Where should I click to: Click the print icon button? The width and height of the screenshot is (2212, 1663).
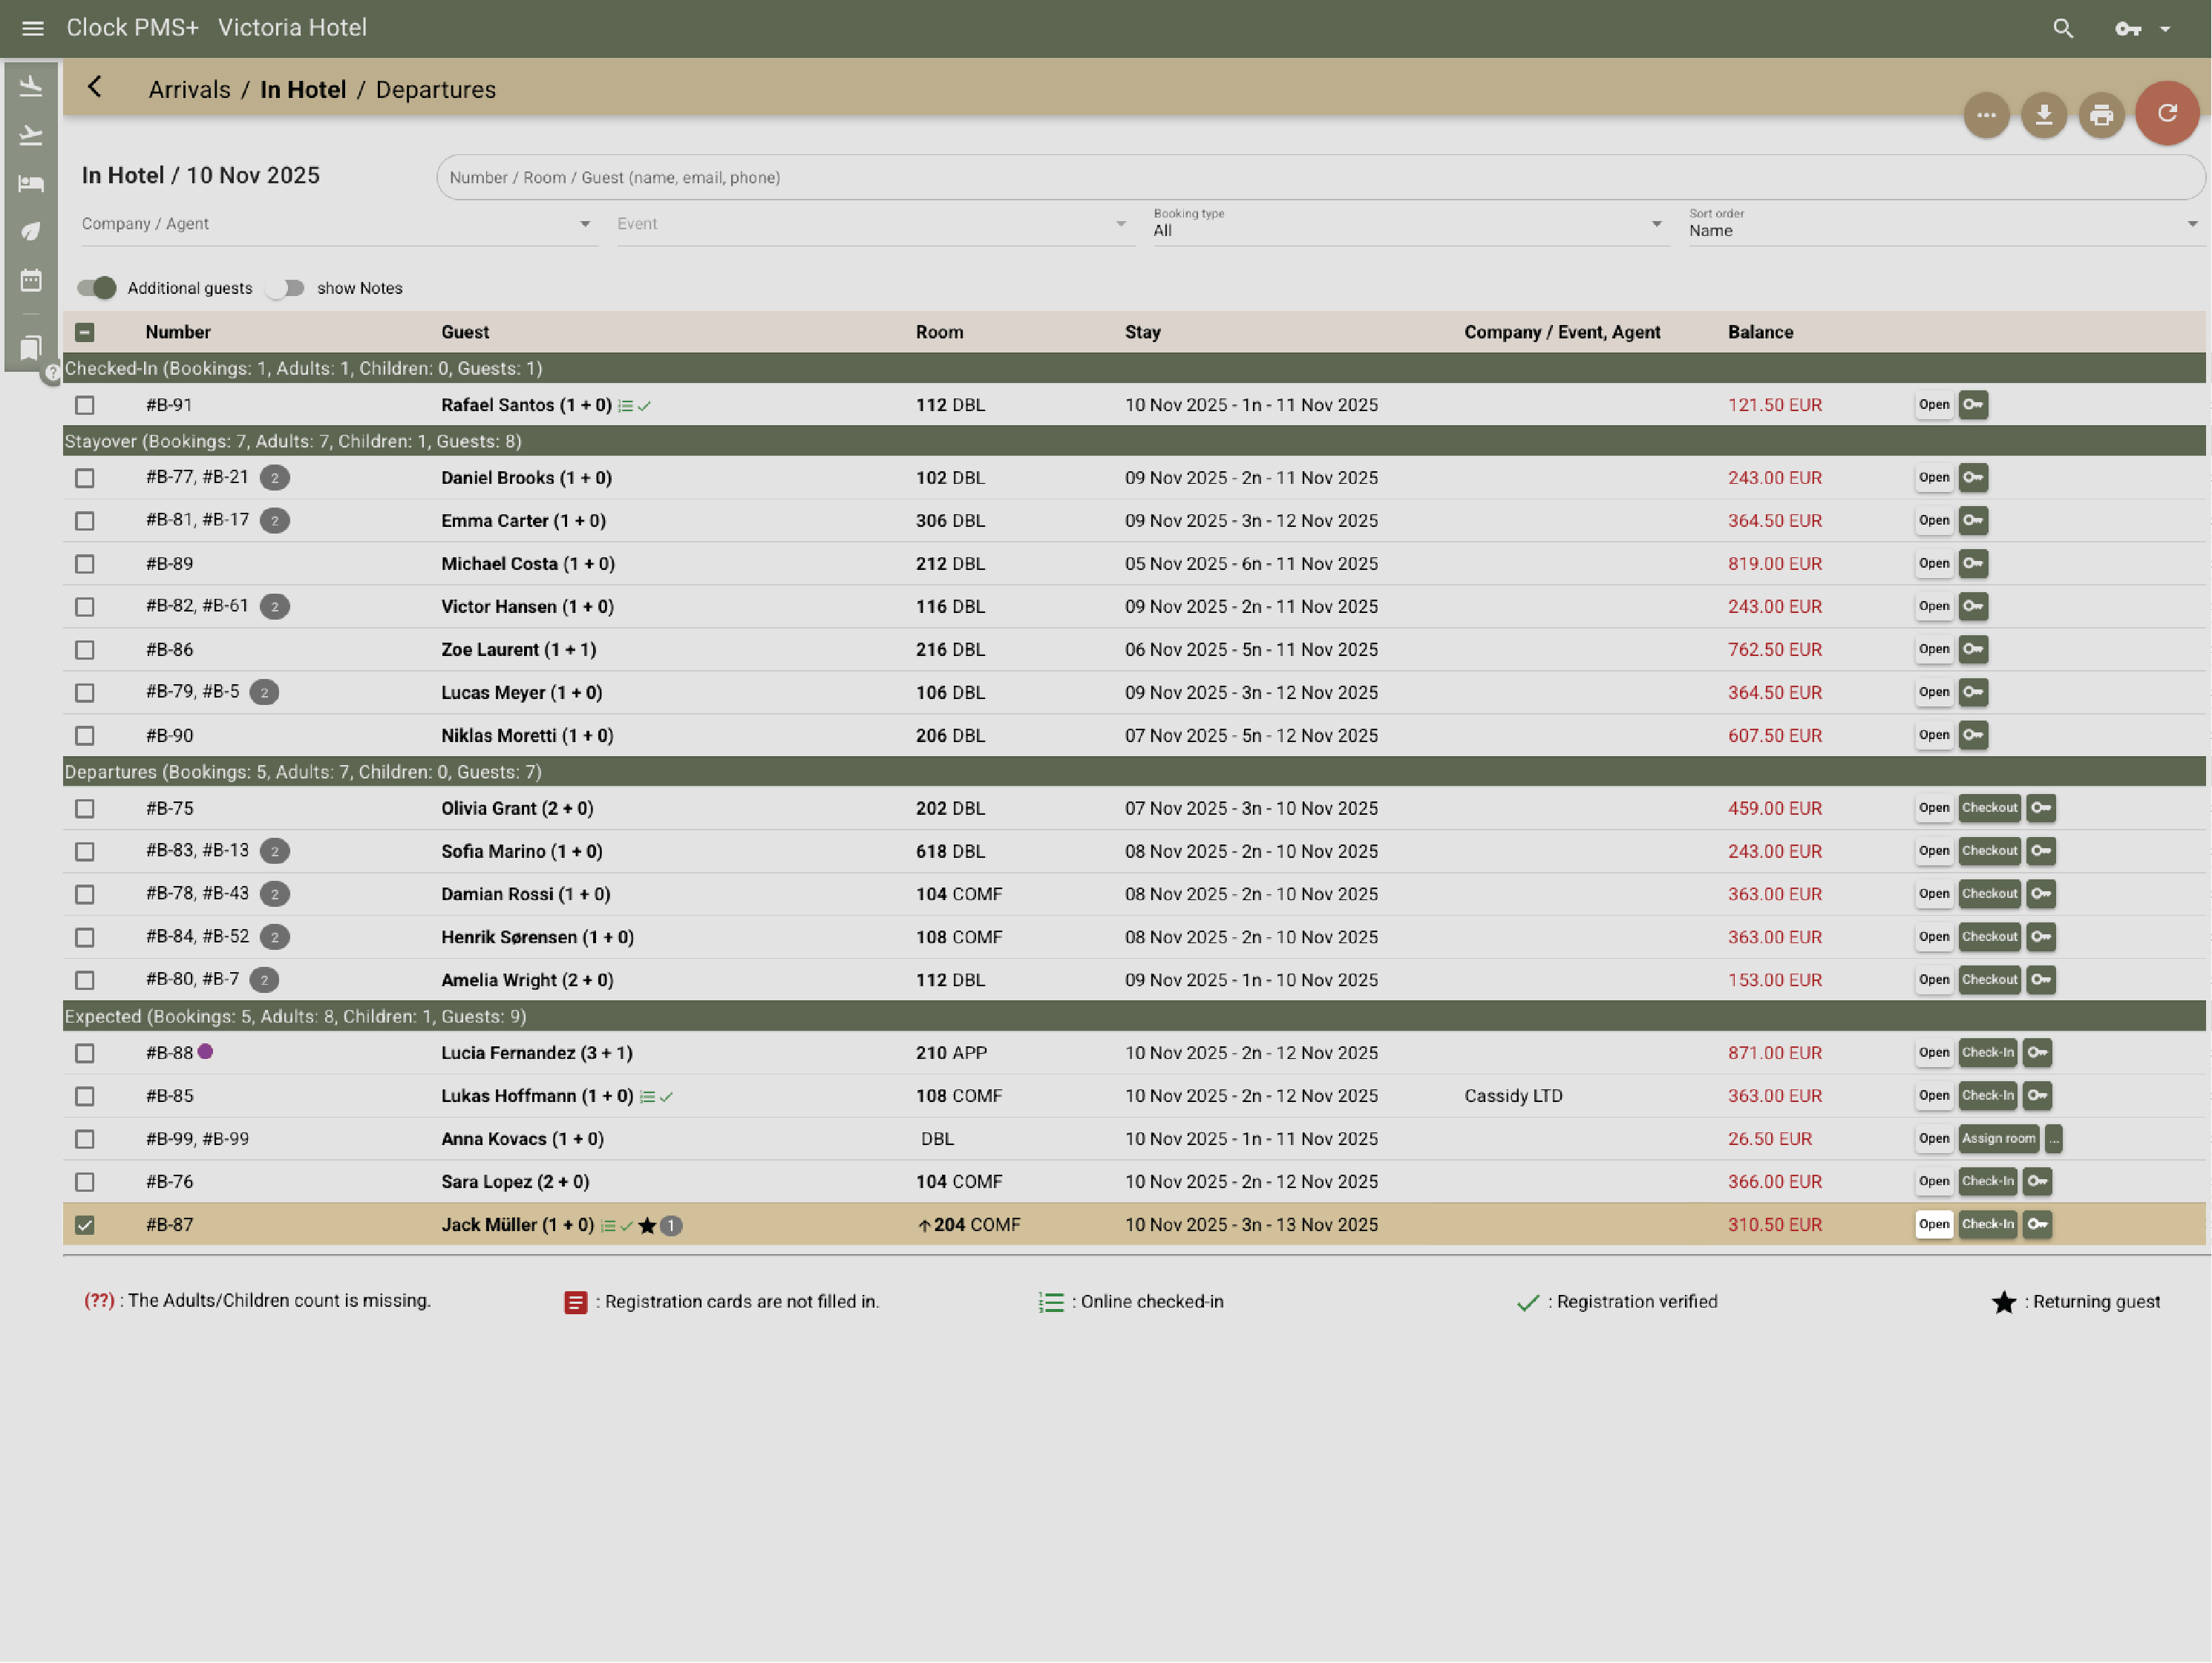point(2101,115)
